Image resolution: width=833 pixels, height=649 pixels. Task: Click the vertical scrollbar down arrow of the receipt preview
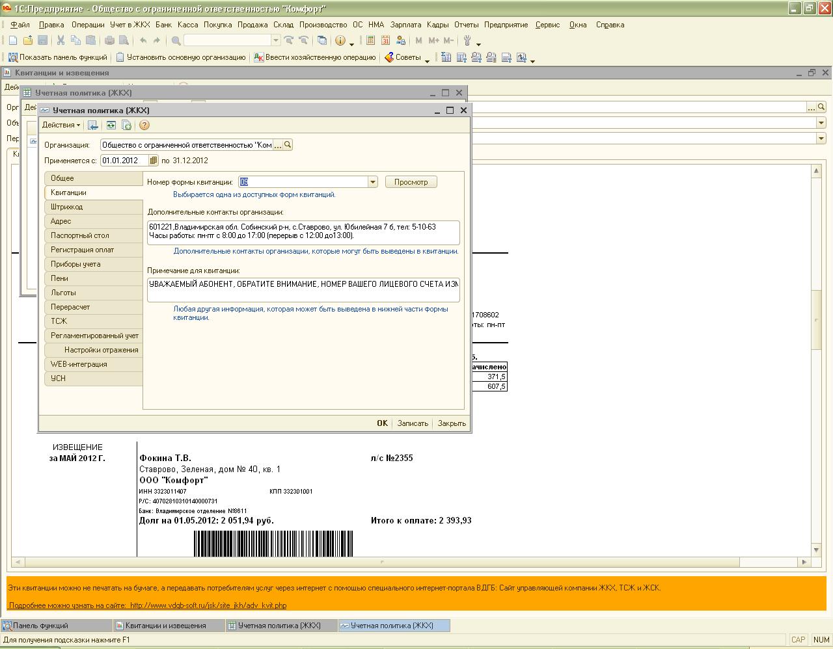pyautogui.click(x=816, y=550)
